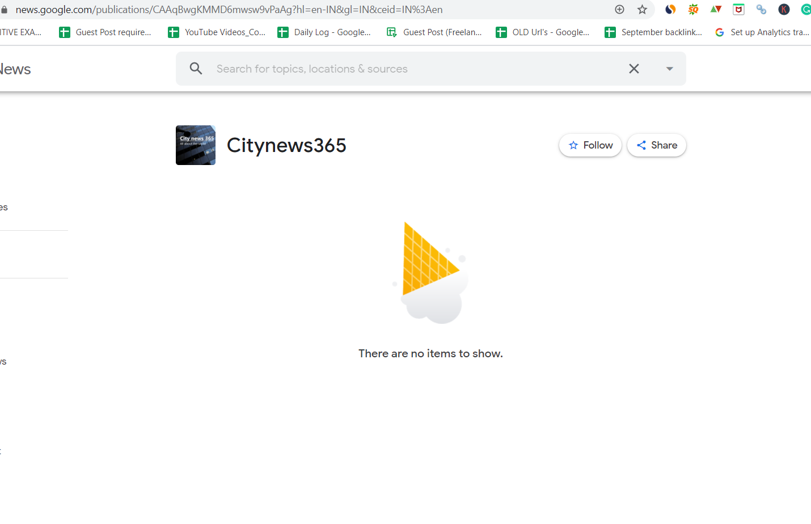The image size is (811, 524).
Task: Click the Citynews365 logo thumbnail
Action: tap(196, 145)
